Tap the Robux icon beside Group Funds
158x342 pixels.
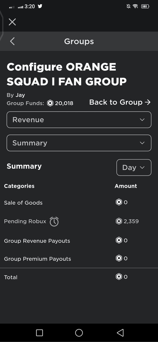tap(50, 103)
